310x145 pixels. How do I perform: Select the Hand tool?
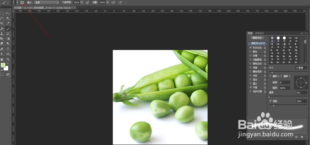pos(2,59)
